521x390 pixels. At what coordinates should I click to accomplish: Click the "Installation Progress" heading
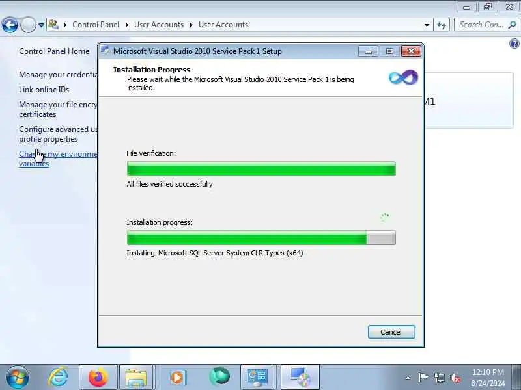(152, 70)
